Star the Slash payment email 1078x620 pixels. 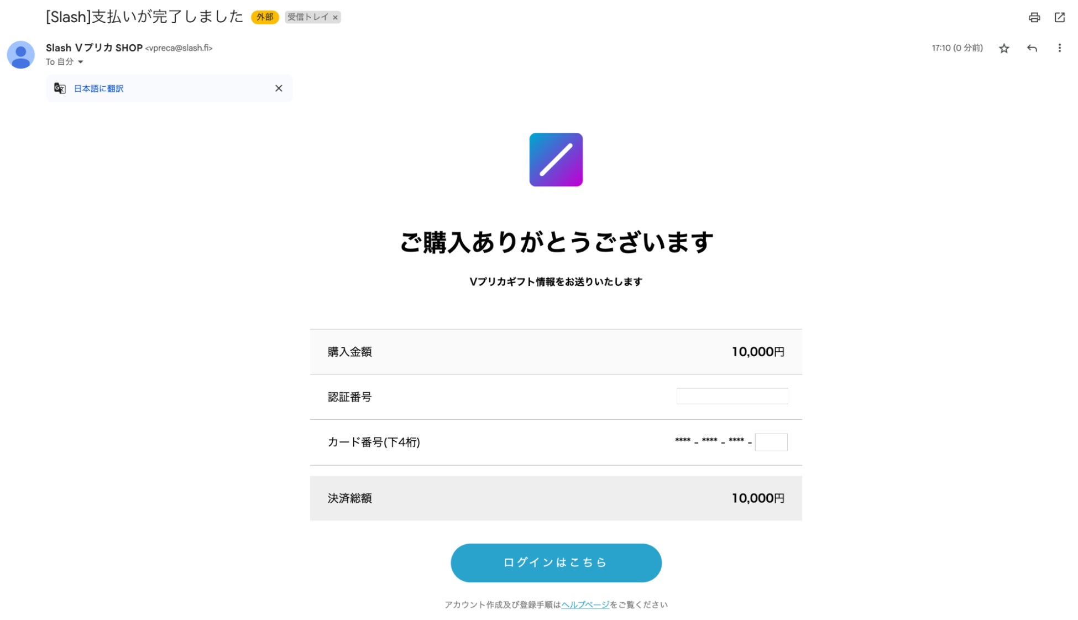click(x=1004, y=49)
